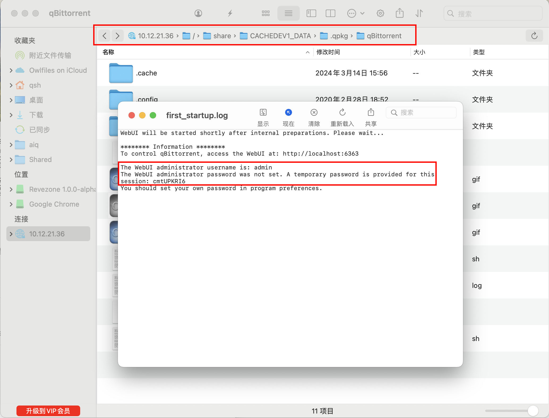Open 10.12.21.36 in path breadcrumb
The image size is (549, 418).
point(151,36)
